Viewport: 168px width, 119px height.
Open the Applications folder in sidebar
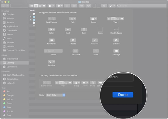click(x=12, y=27)
